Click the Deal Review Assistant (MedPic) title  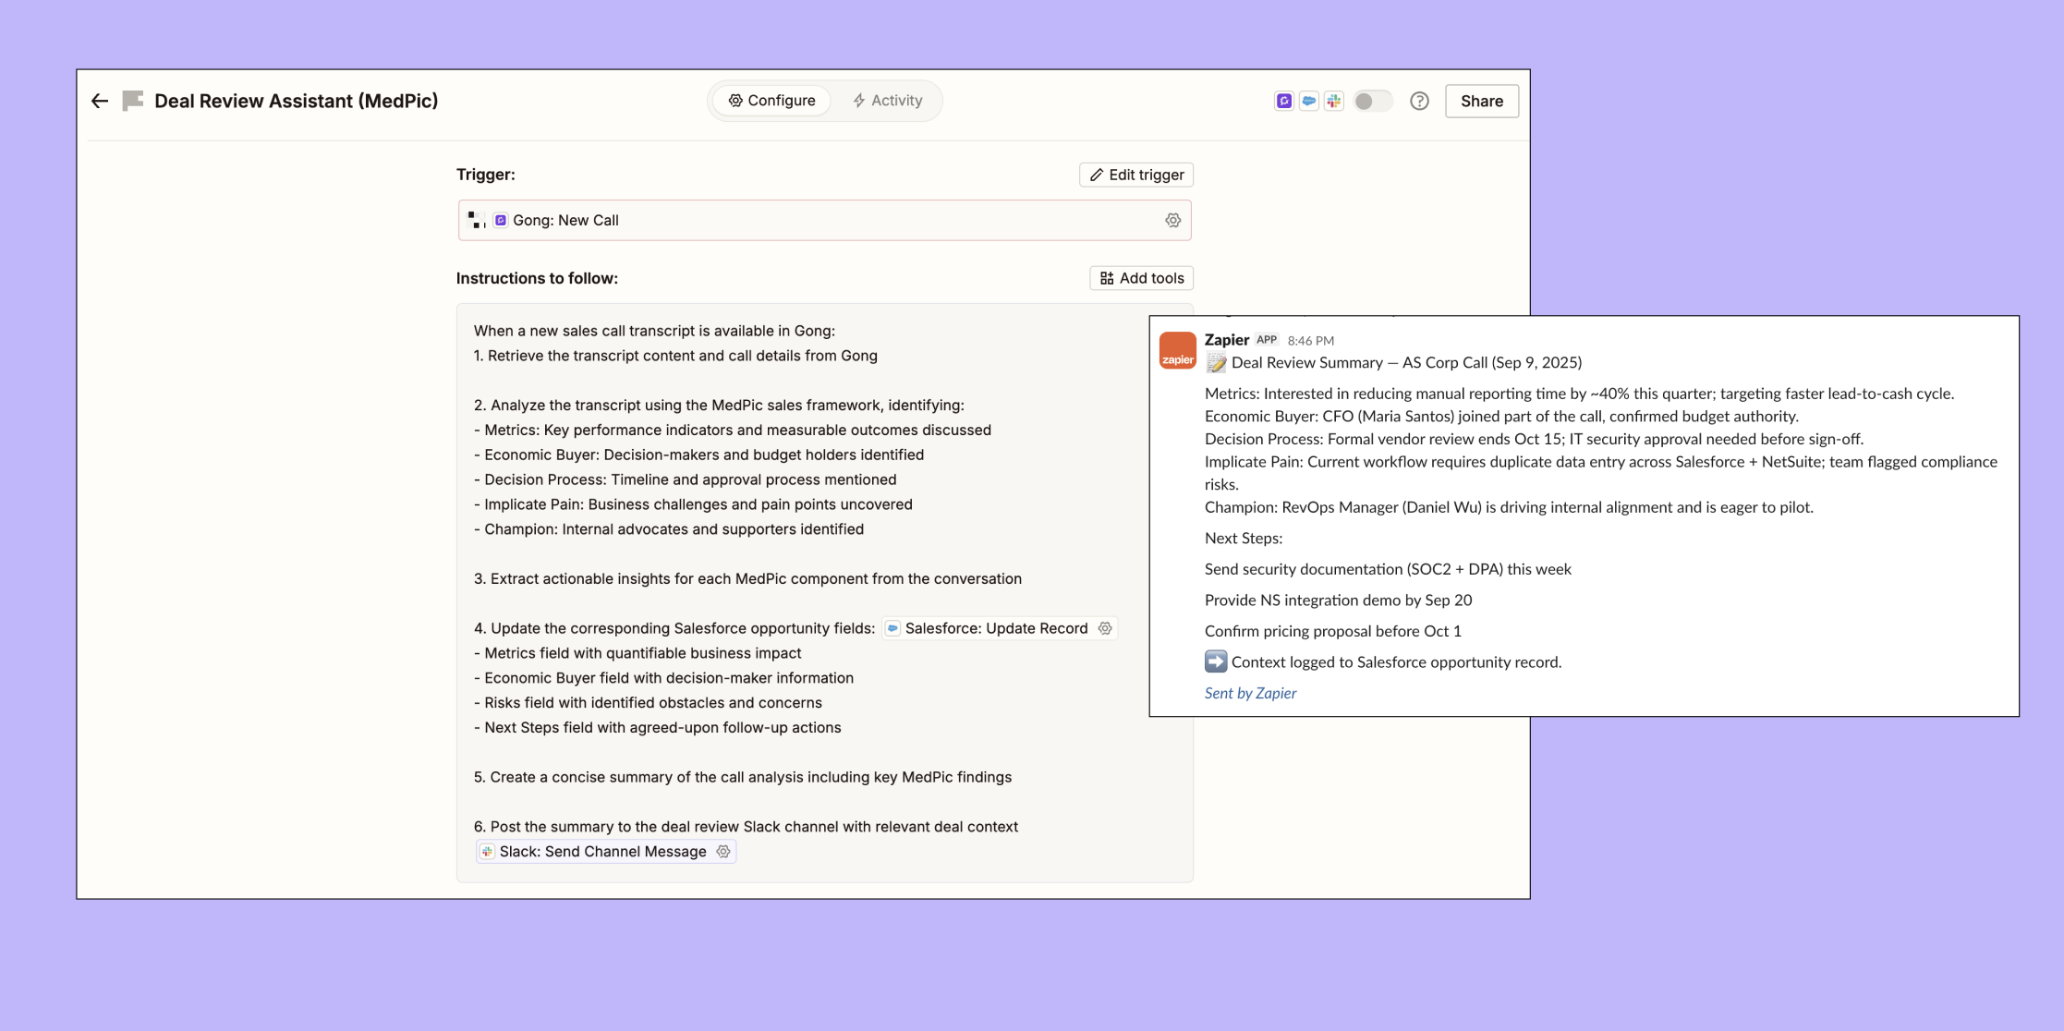coord(297,101)
